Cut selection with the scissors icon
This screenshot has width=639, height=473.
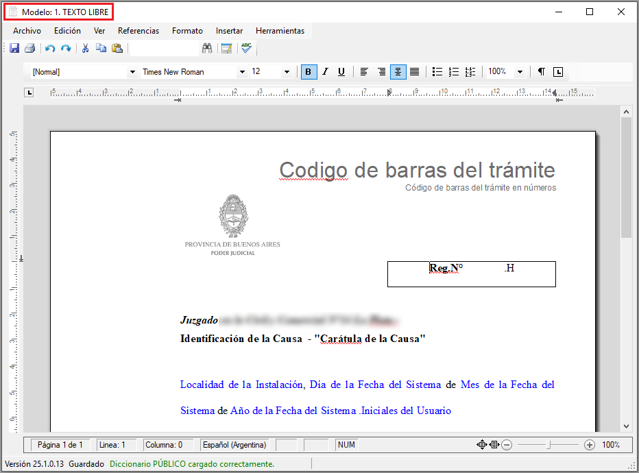[x=85, y=49]
